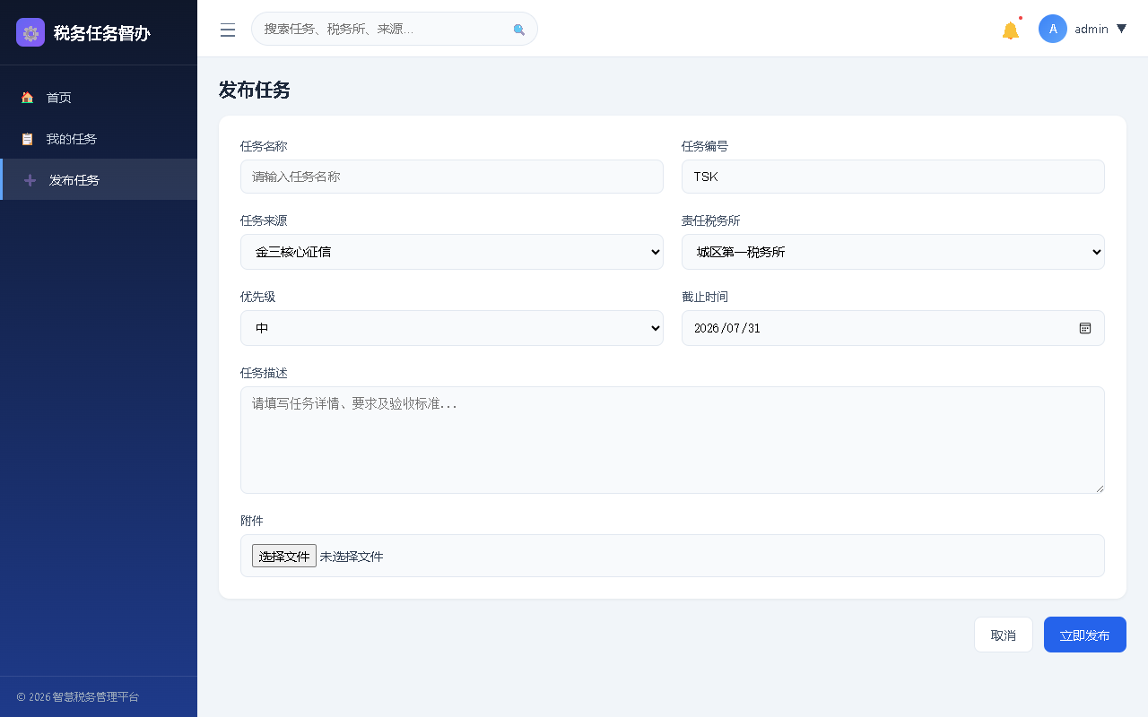1148x717 pixels.
Task: Click the 任务描述 text area
Action: (673, 440)
